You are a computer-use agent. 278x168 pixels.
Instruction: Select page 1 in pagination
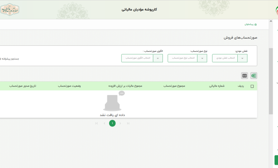112,123
